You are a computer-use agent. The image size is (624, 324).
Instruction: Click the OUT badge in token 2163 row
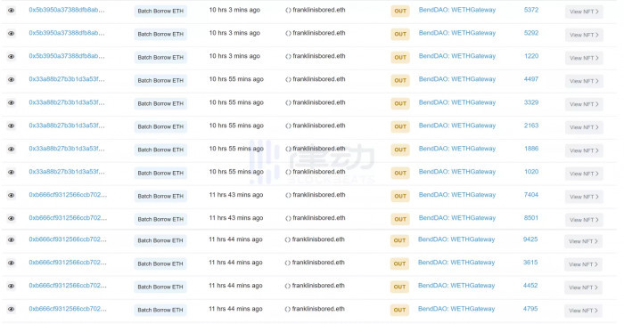tap(400, 126)
